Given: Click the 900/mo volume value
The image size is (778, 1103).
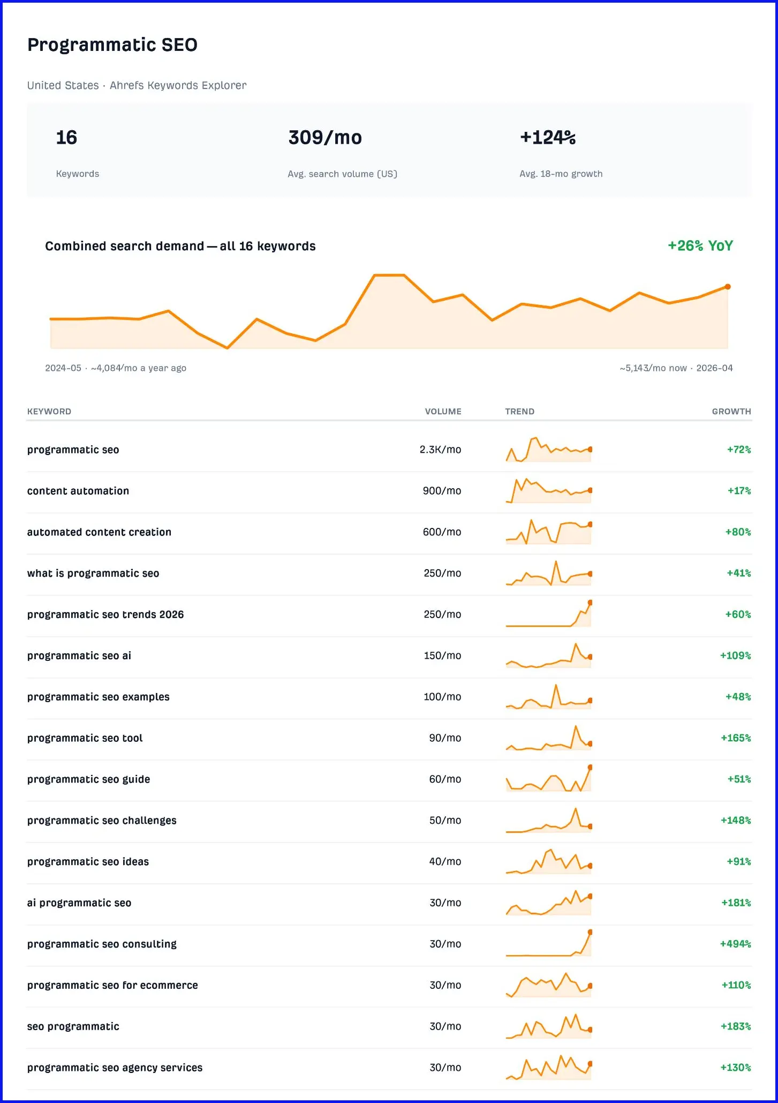Looking at the screenshot, I should point(442,491).
